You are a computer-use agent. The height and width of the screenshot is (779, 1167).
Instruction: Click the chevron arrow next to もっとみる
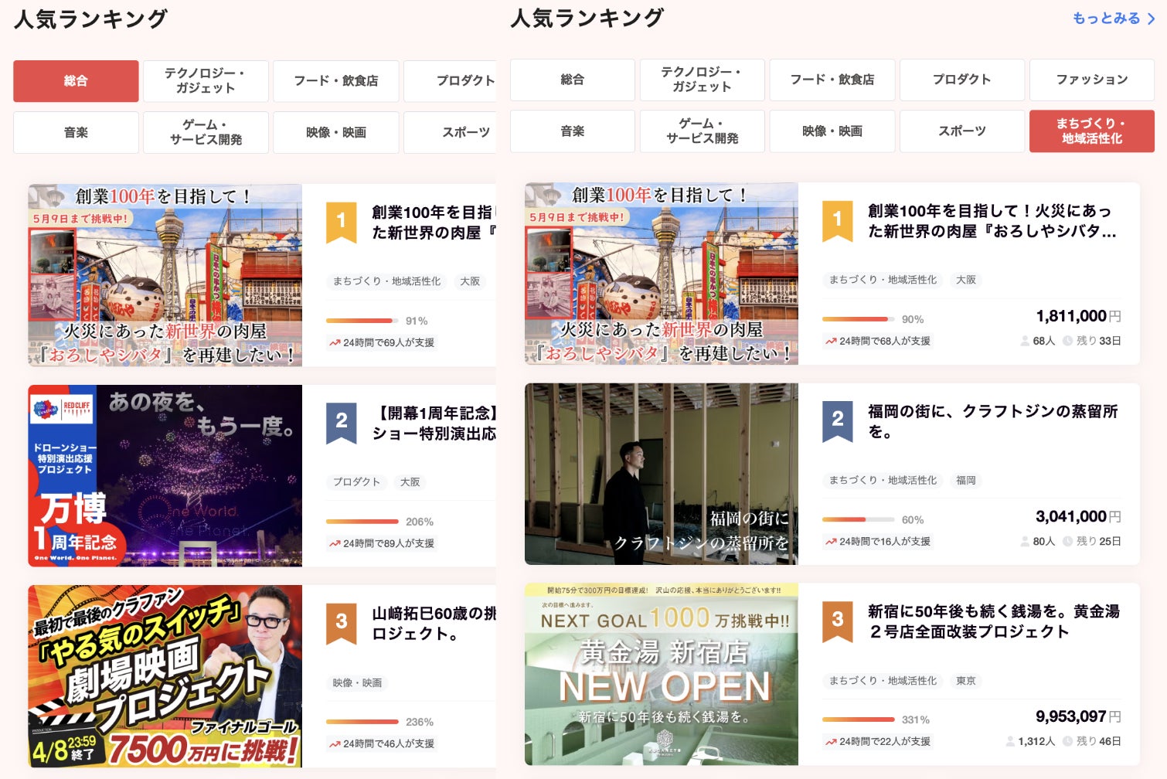[1151, 19]
